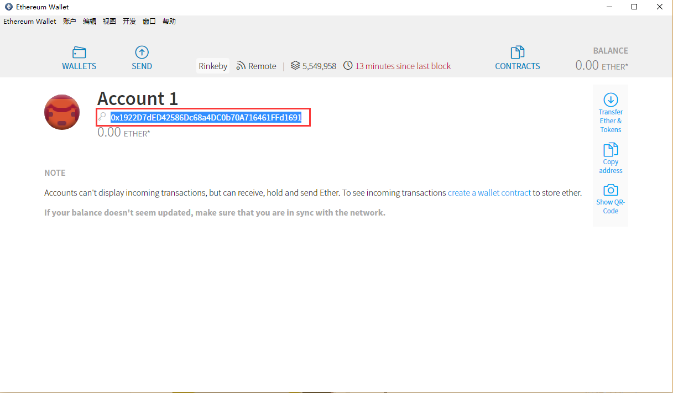Follow the create a wallet contract link
The height and width of the screenshot is (393, 673).
[489, 193]
